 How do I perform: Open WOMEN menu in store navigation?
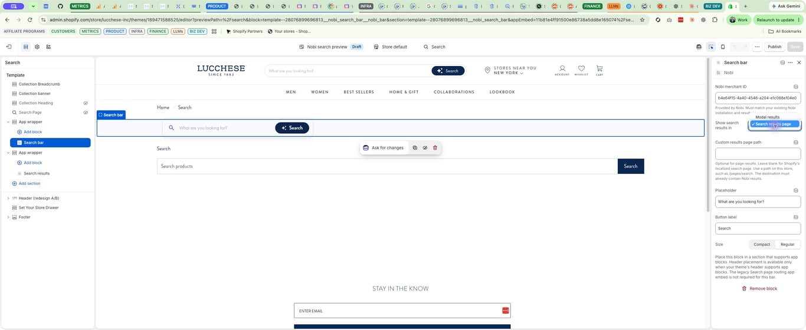point(320,92)
